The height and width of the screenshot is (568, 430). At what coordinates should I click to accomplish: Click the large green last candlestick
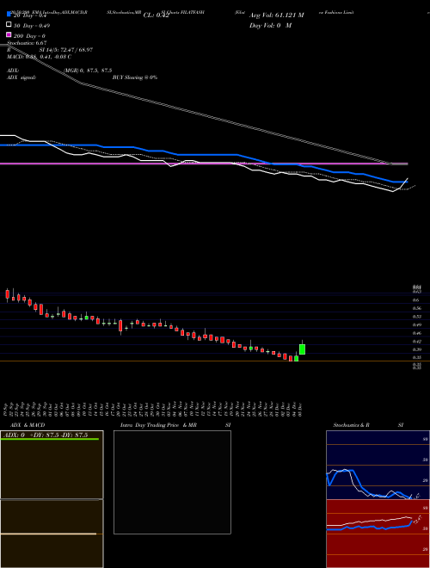coord(302,349)
